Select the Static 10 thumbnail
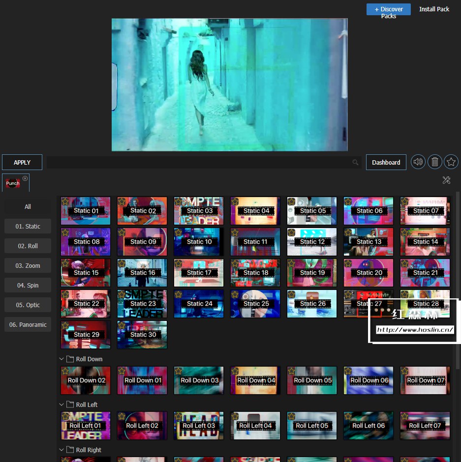 (199, 242)
